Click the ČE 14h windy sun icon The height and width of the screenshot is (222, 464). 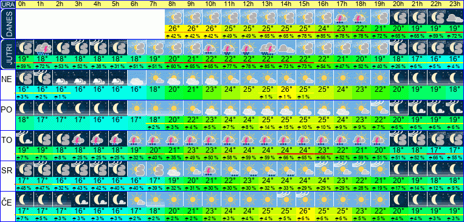point(286,199)
